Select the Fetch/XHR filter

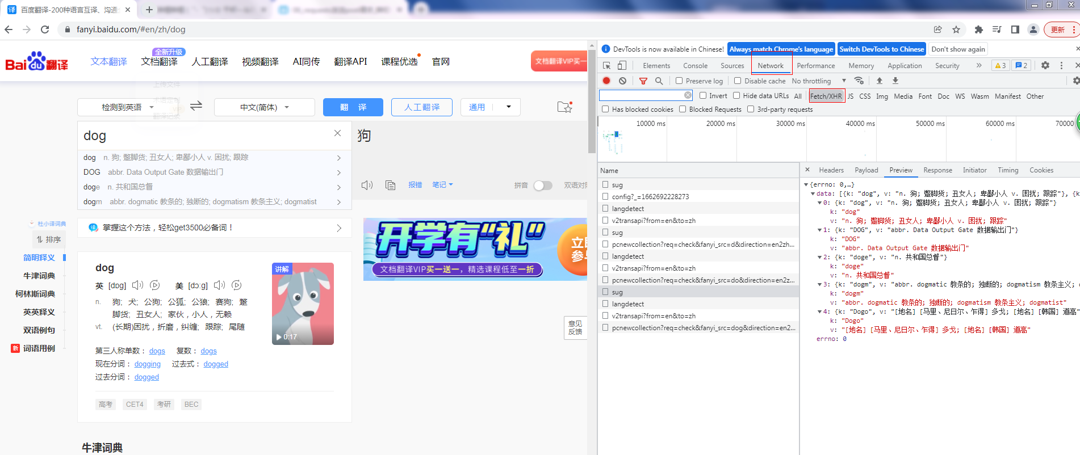click(x=826, y=96)
